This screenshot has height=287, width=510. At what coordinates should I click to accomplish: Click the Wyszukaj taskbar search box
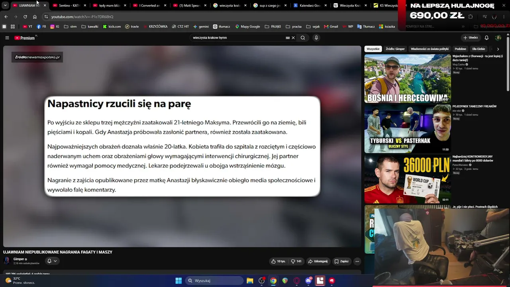pos(215,281)
